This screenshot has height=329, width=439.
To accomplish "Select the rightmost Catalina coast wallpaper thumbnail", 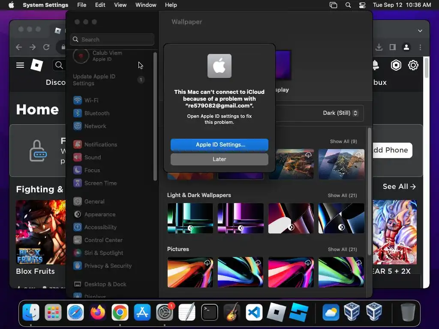I will (x=341, y=164).
